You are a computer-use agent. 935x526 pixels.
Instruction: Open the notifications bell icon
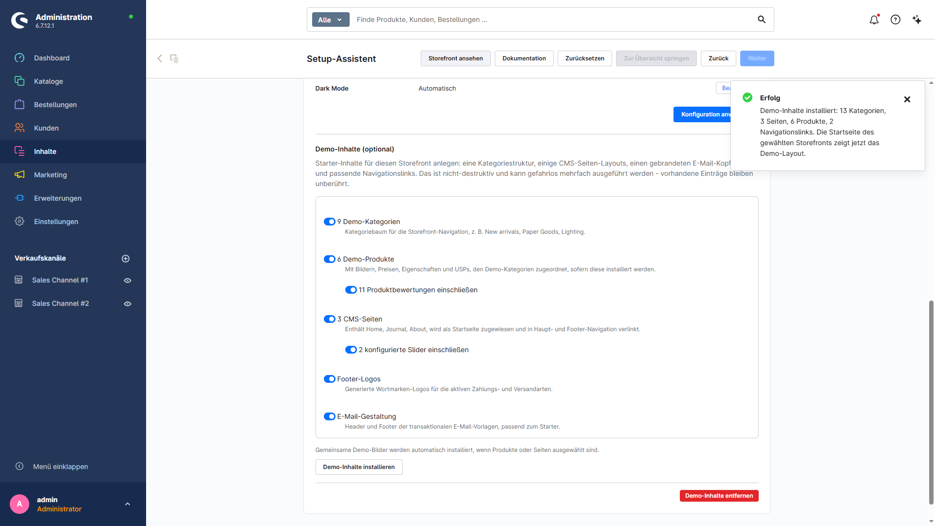coord(874,19)
